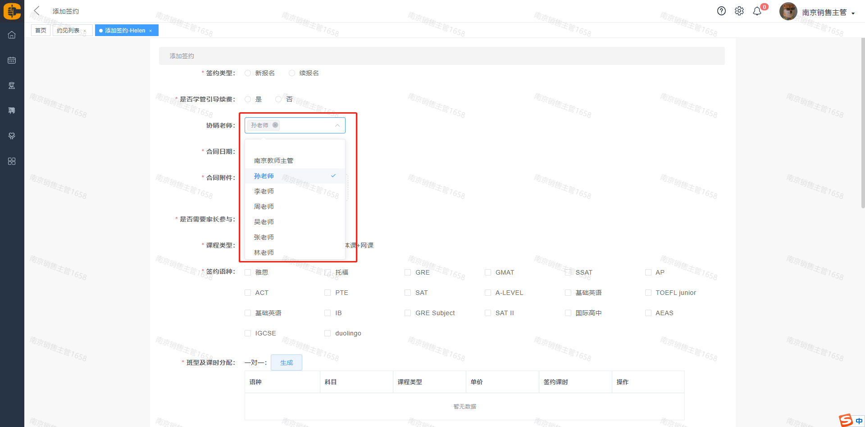Image resolution: width=865 pixels, height=427 pixels.
Task: Tick the GMAT checkbox
Action: tap(488, 272)
